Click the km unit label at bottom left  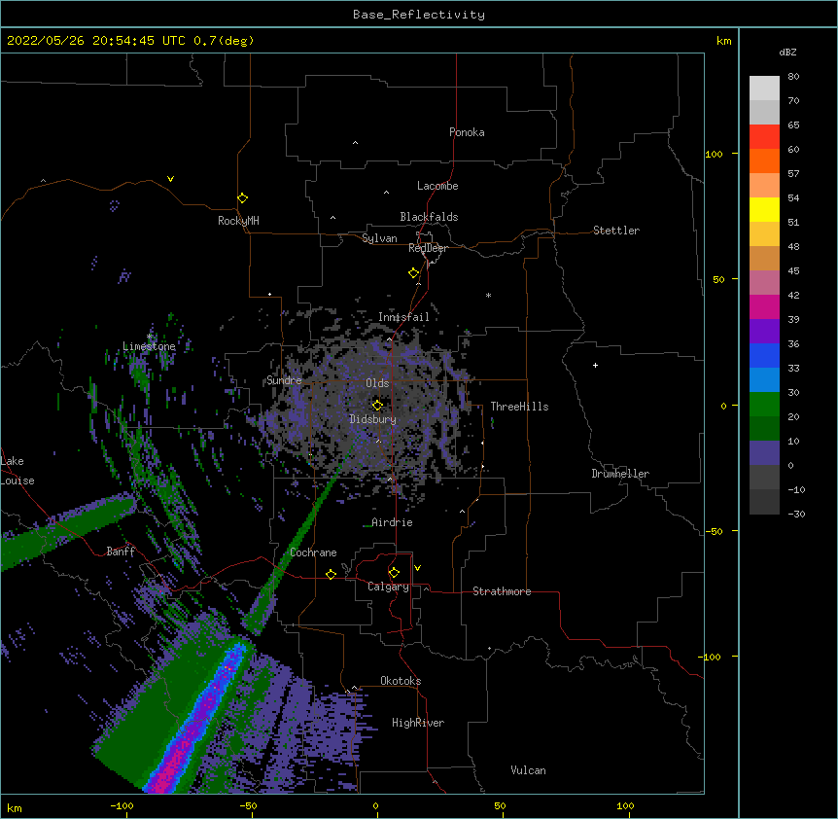click(15, 807)
